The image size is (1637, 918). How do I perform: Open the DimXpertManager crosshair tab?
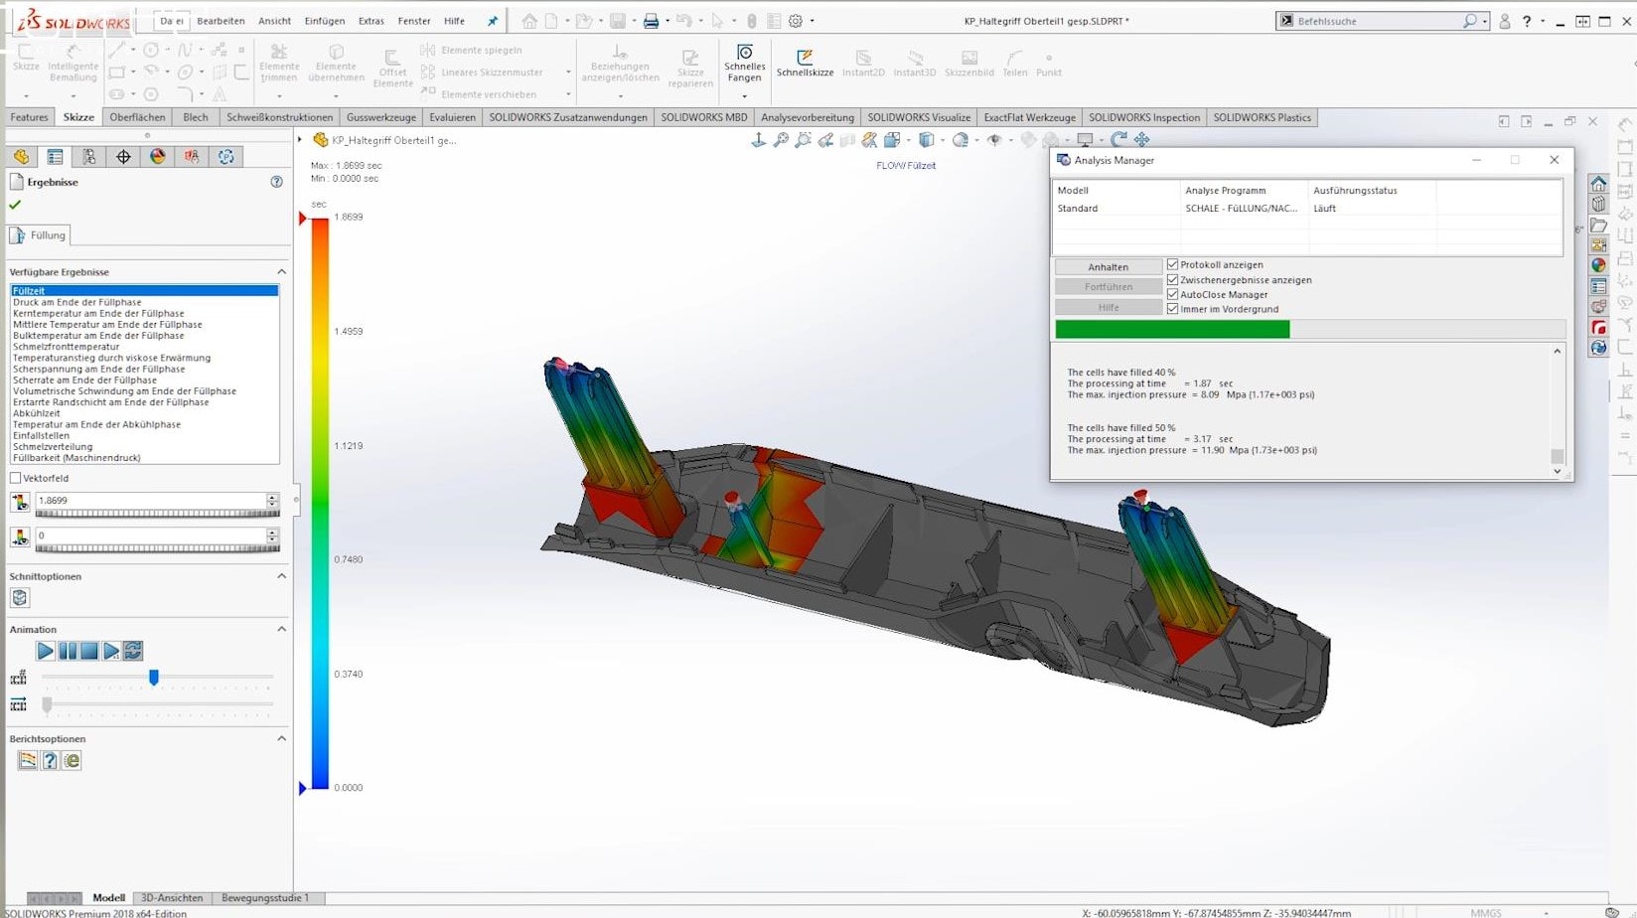tap(123, 157)
